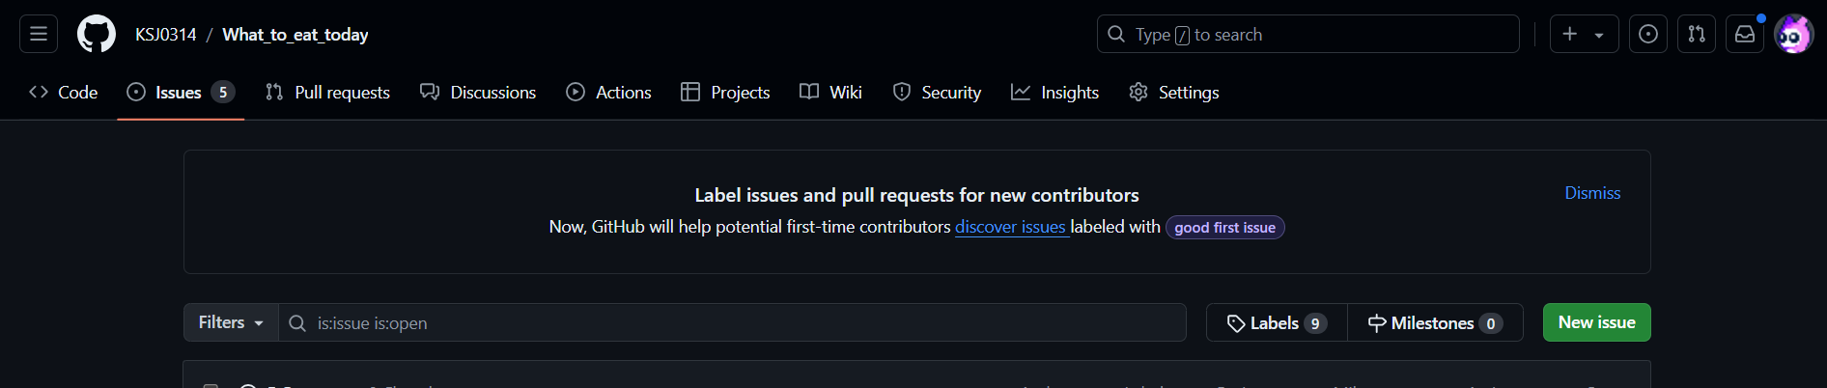Screen dimensions: 1827x388
Task: Open repository Settings tab
Action: (1173, 92)
